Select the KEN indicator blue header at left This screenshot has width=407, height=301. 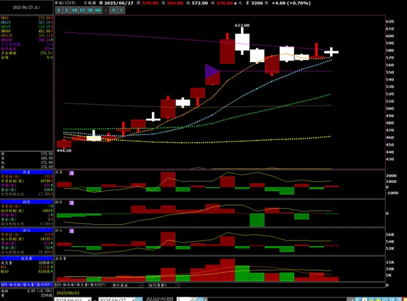(26, 285)
